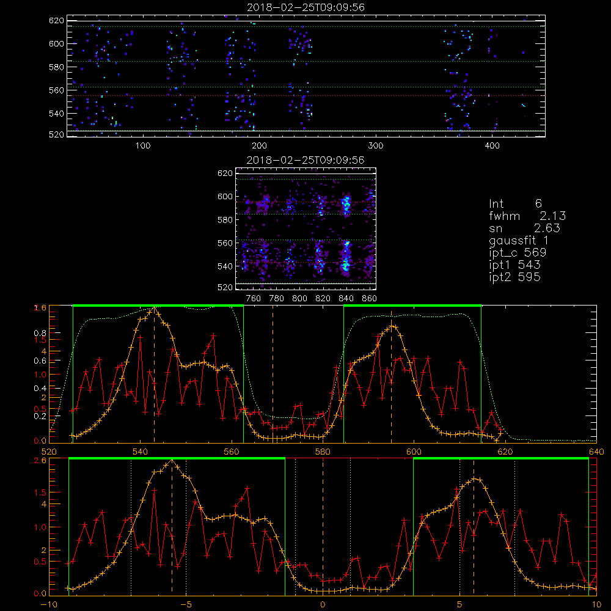
Task: Select the 'Int 6' parameter readout
Action: pyautogui.click(x=515, y=203)
